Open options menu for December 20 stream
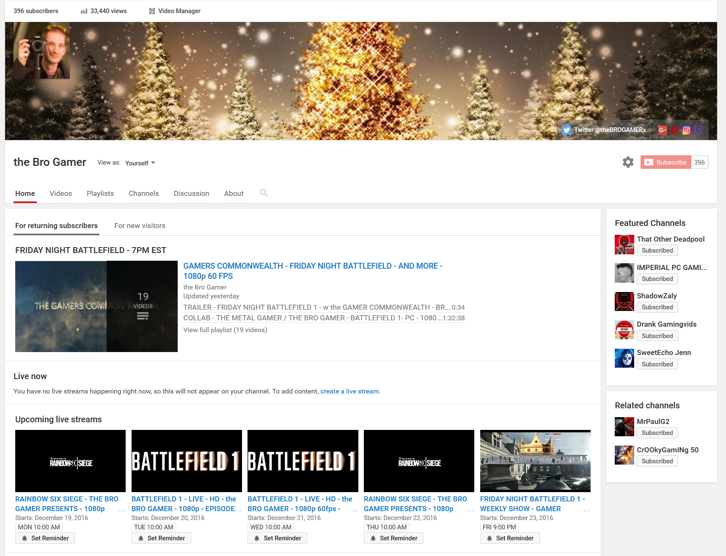Screen dimensions: 726x556 pos(238,510)
